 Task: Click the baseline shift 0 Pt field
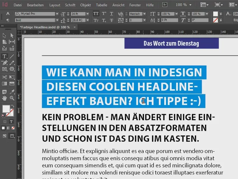tap(170, 20)
